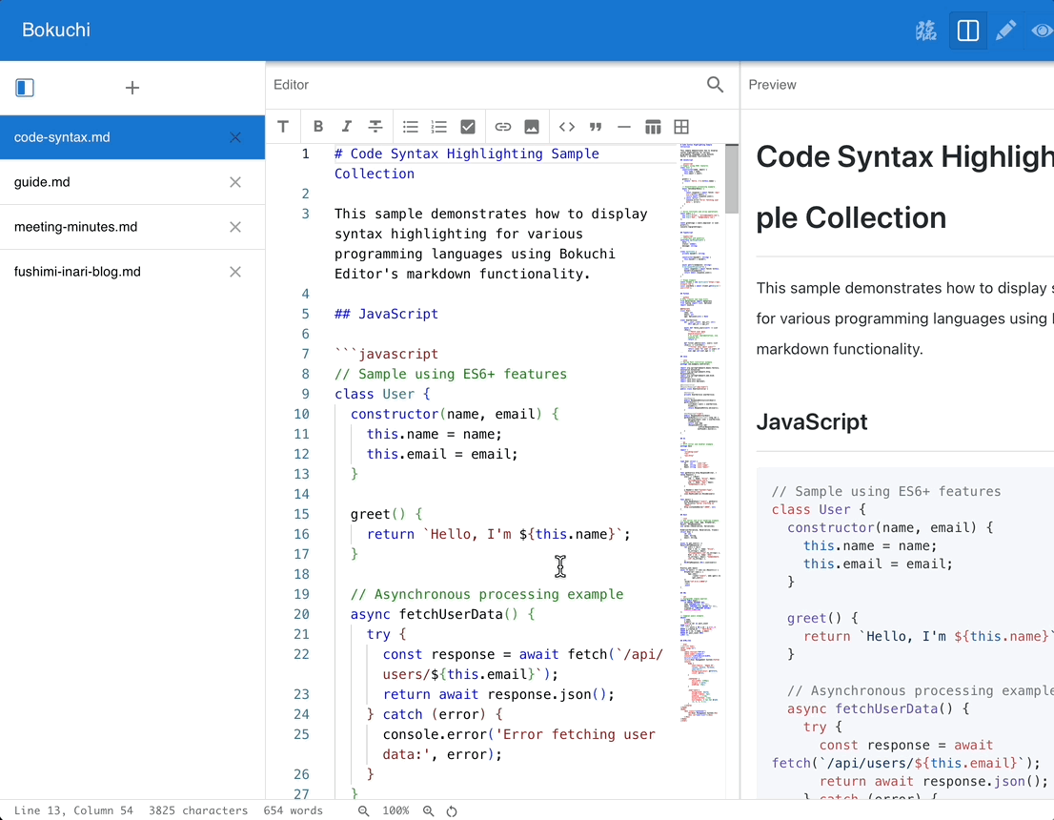Screen dimensions: 1054x820
Task: Close the guide.md file
Action: click(x=235, y=182)
